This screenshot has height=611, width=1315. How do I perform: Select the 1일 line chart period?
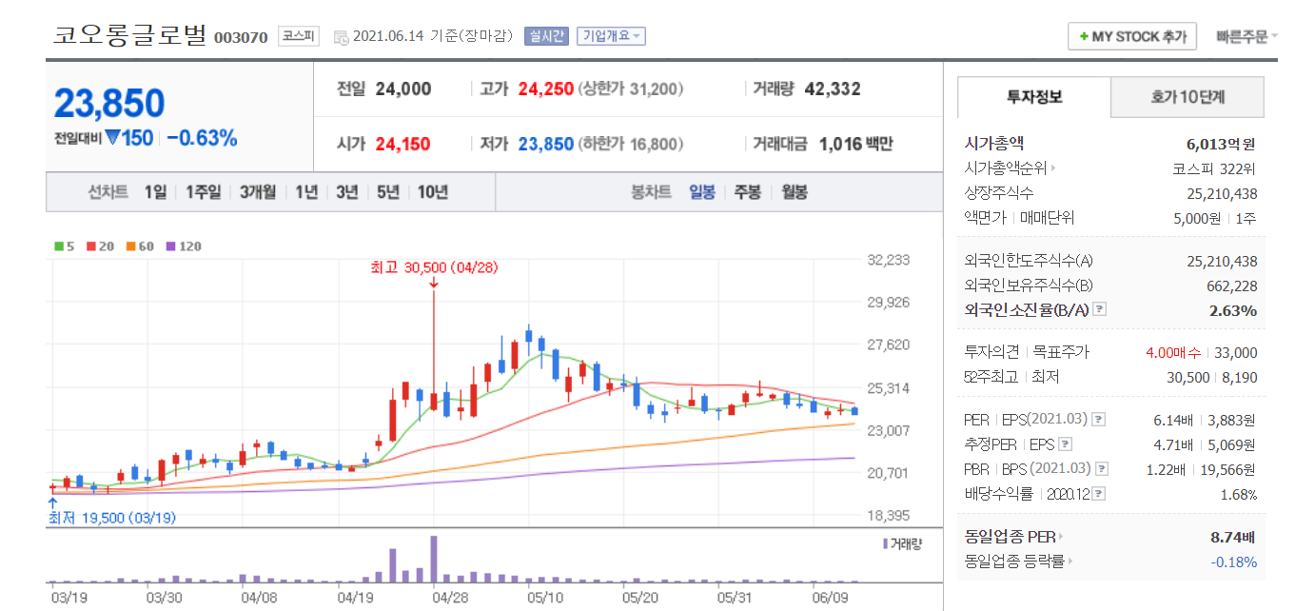155,192
